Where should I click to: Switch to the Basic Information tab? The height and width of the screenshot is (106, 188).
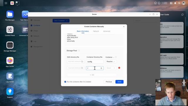click(x=83, y=31)
